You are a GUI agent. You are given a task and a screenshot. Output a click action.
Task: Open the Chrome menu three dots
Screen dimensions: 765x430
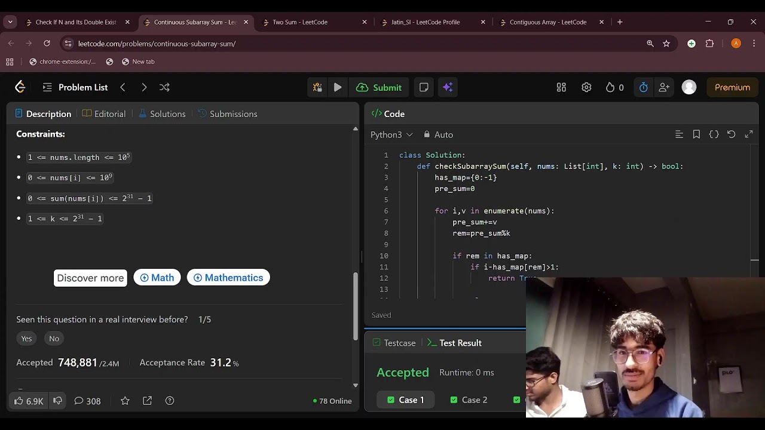coord(754,44)
